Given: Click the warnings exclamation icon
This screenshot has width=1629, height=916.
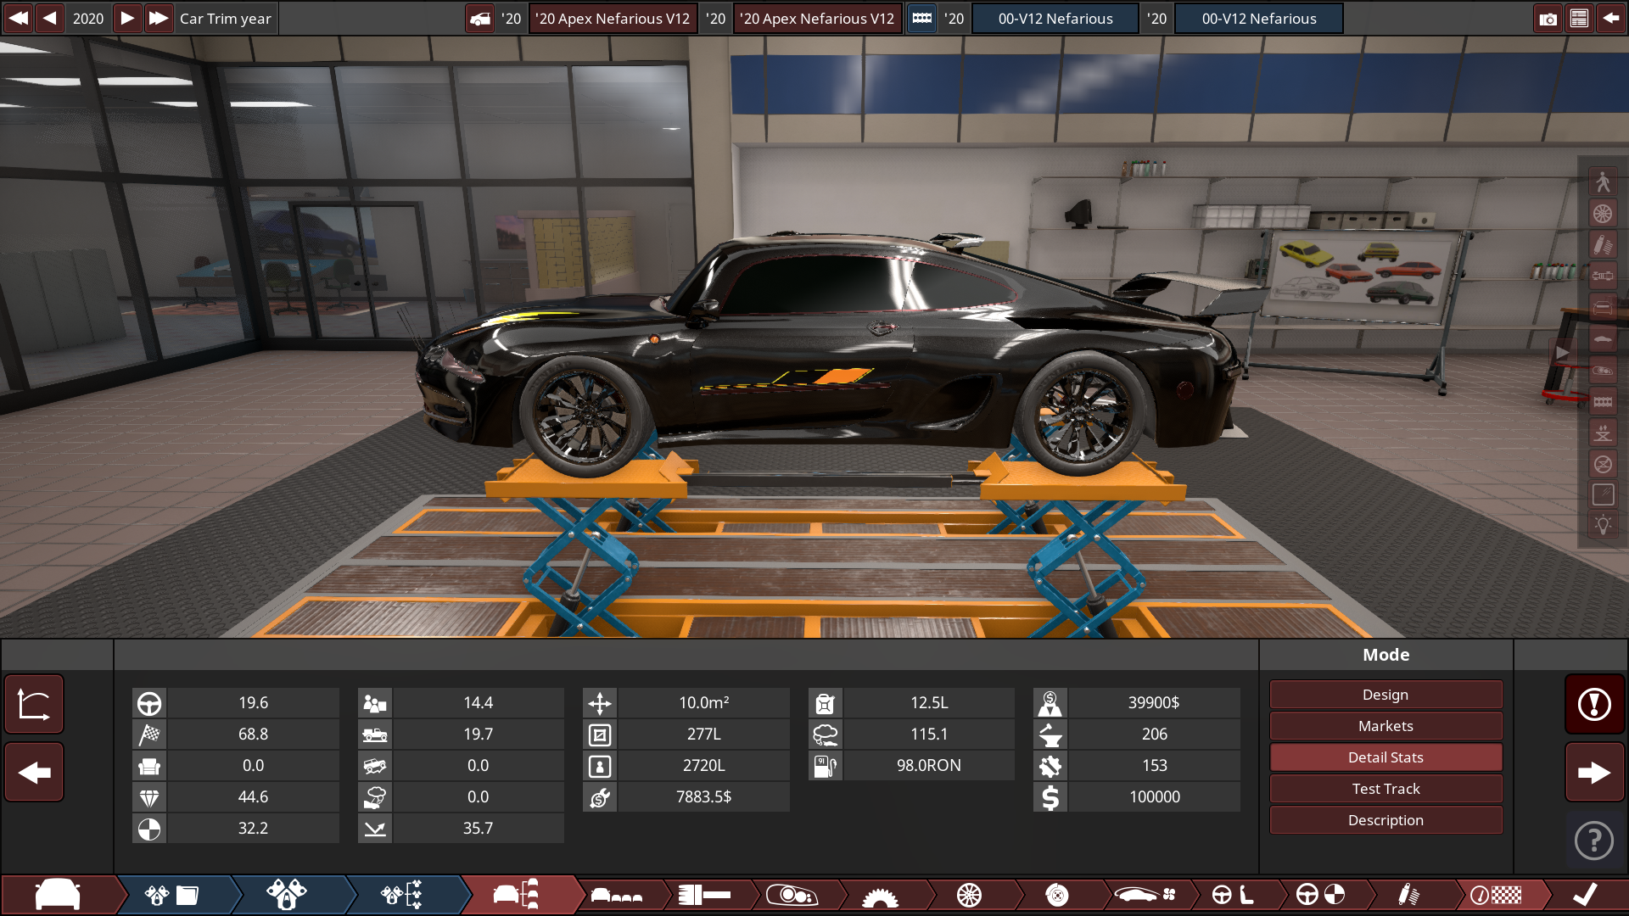Looking at the screenshot, I should (x=1594, y=704).
